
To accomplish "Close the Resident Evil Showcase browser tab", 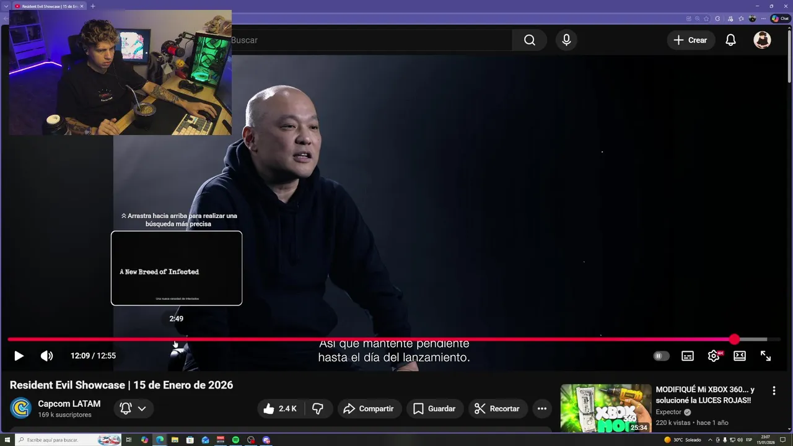I will point(82,6).
